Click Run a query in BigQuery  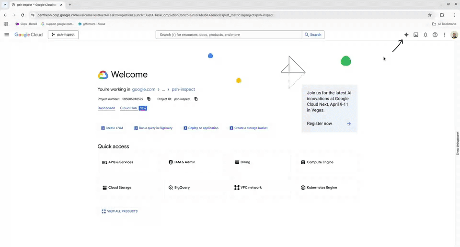153,128
